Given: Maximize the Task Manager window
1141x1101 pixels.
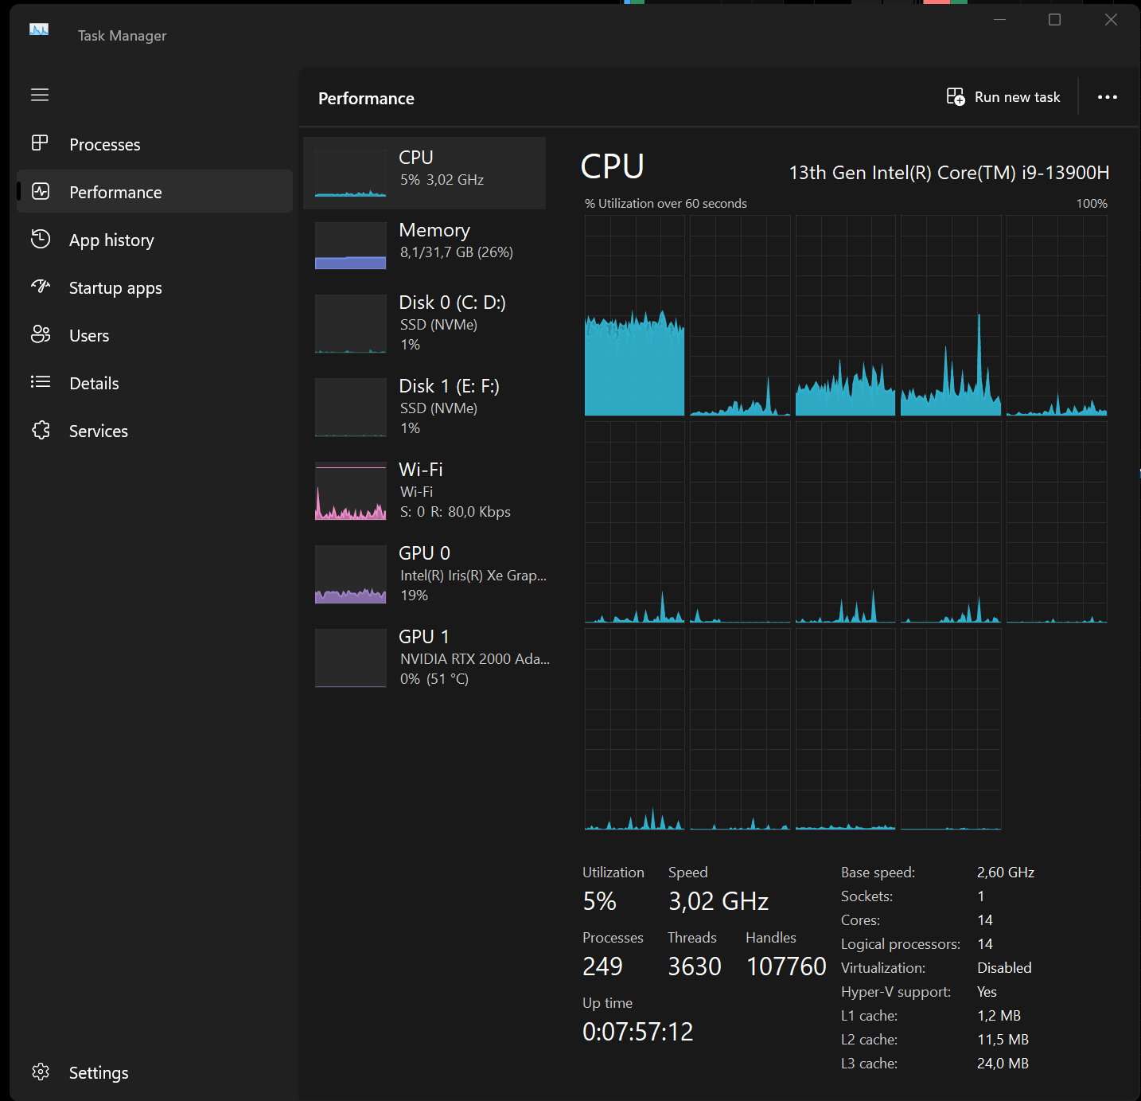Looking at the screenshot, I should point(1054,20).
